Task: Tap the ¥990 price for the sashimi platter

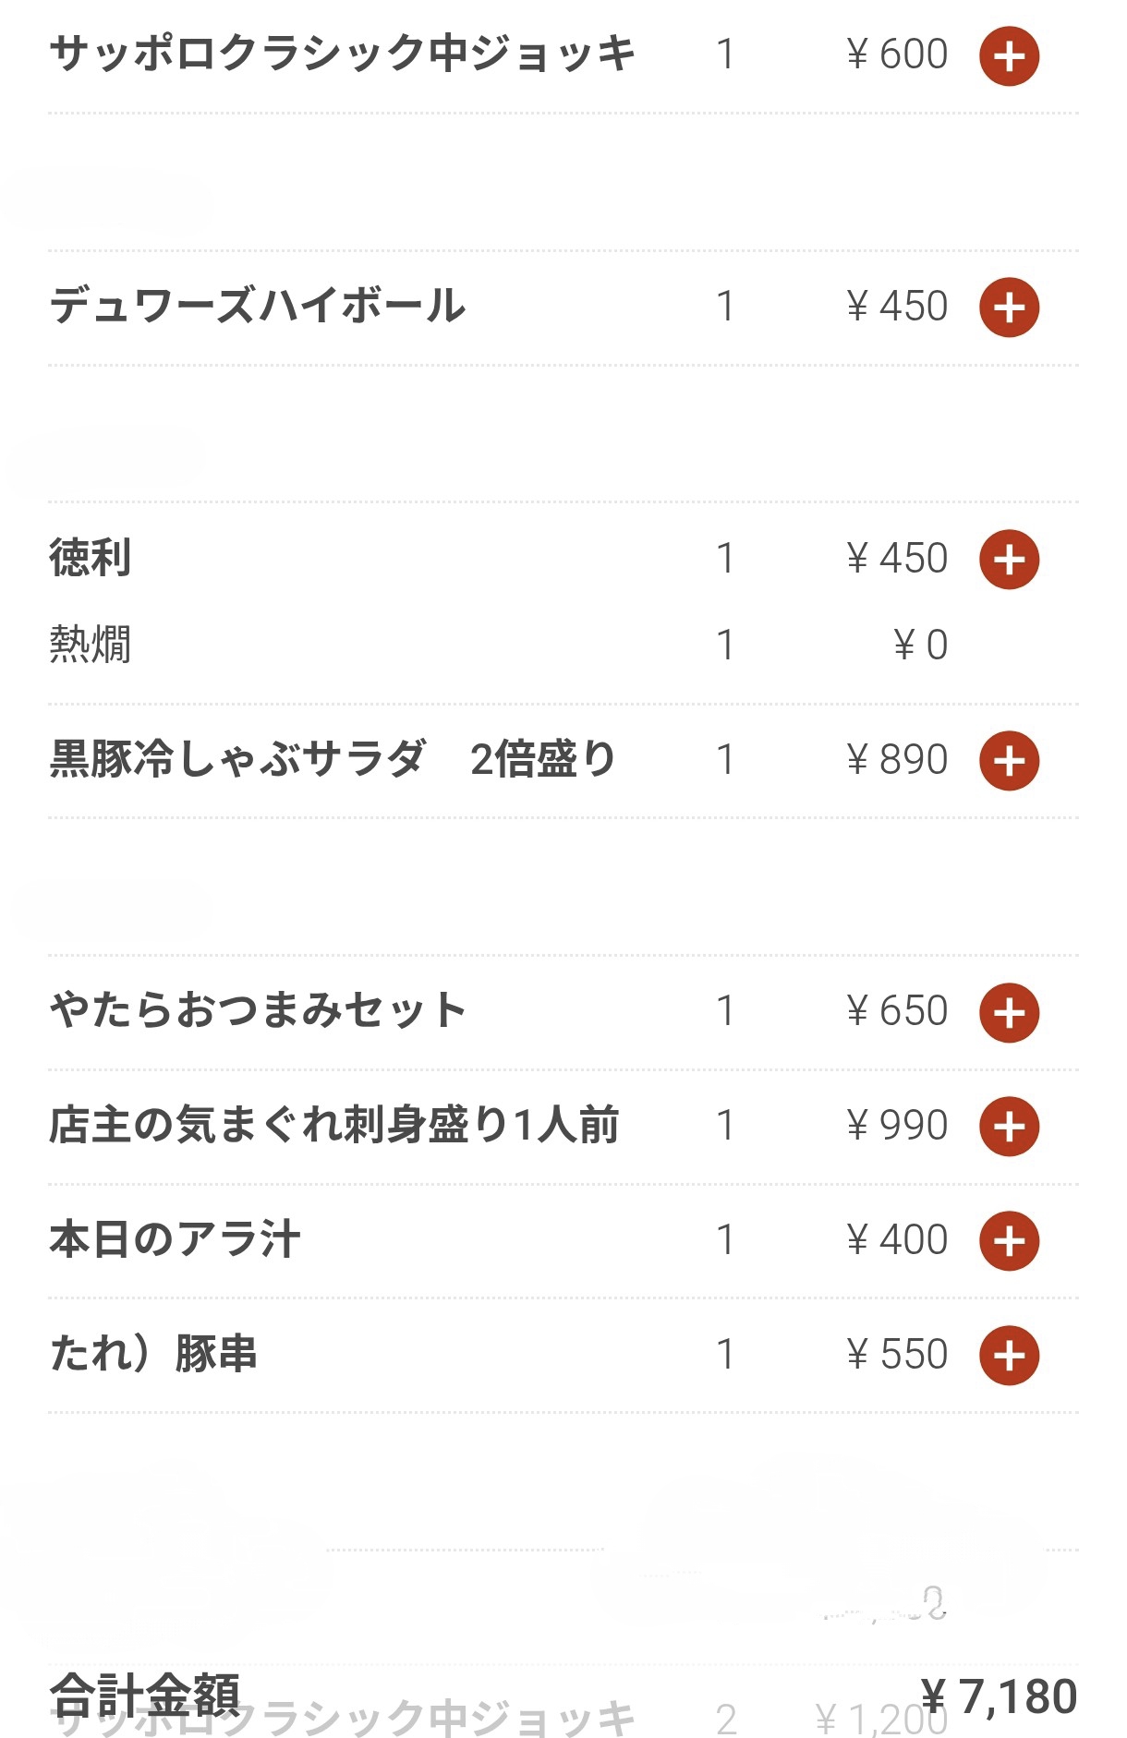Action: (x=896, y=1126)
